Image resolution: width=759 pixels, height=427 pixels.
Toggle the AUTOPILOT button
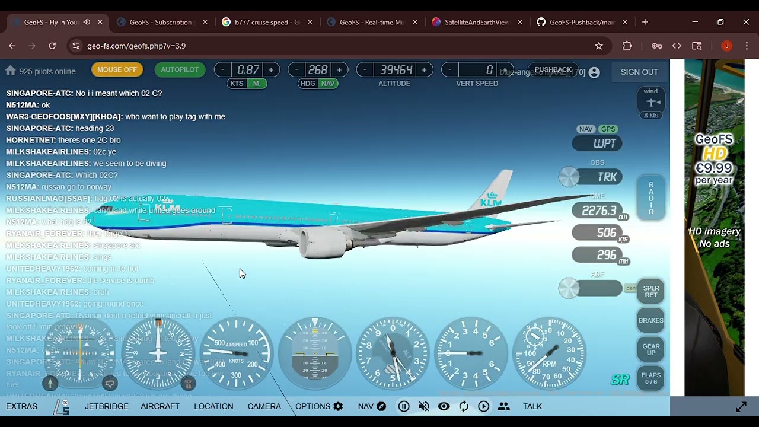coord(180,69)
